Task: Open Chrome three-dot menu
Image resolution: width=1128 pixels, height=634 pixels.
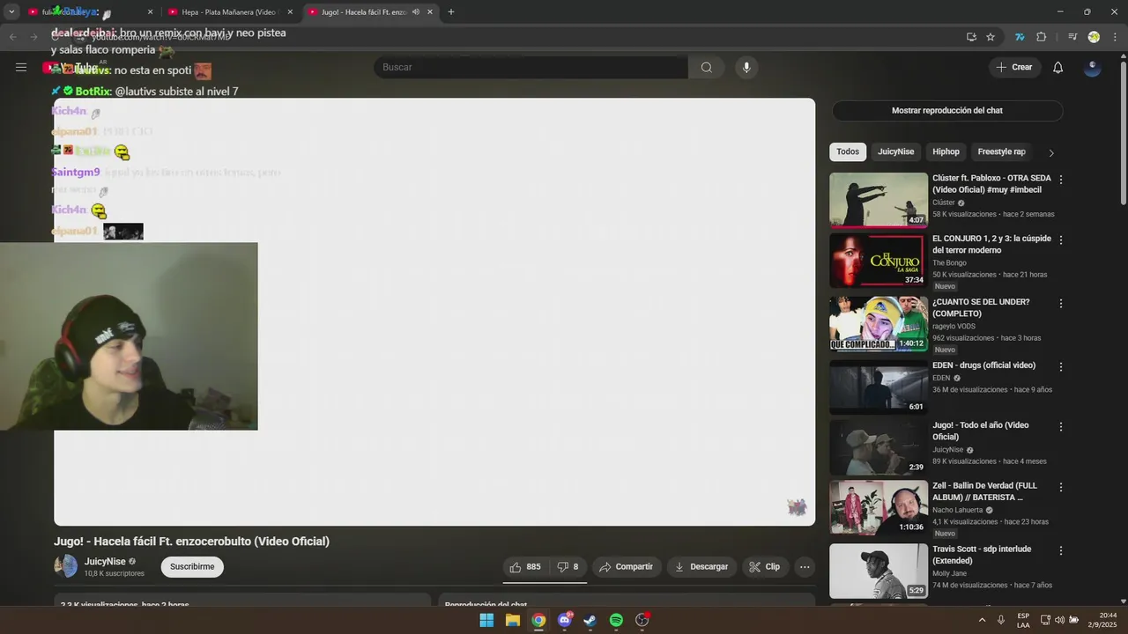Action: point(1114,37)
